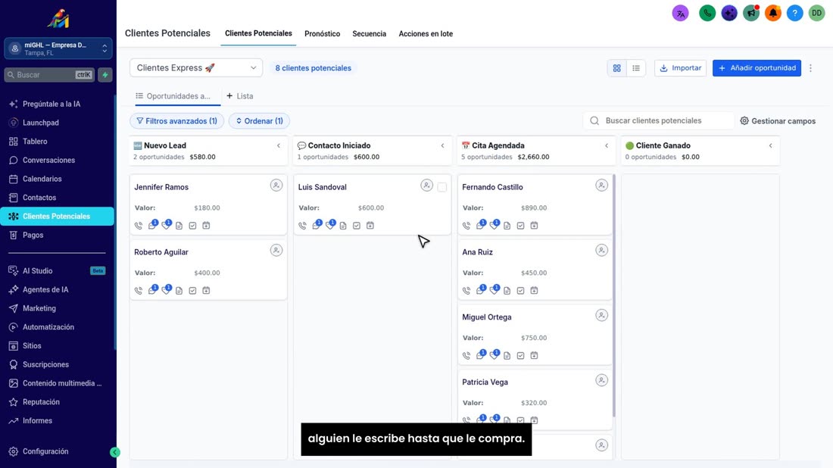This screenshot has height=468, width=833.
Task: Switch to board grid view
Action: point(616,68)
